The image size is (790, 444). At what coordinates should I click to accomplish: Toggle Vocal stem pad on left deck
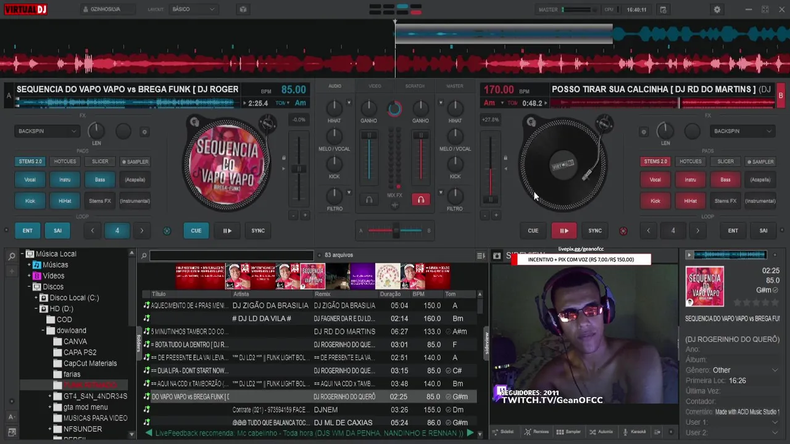pos(30,180)
